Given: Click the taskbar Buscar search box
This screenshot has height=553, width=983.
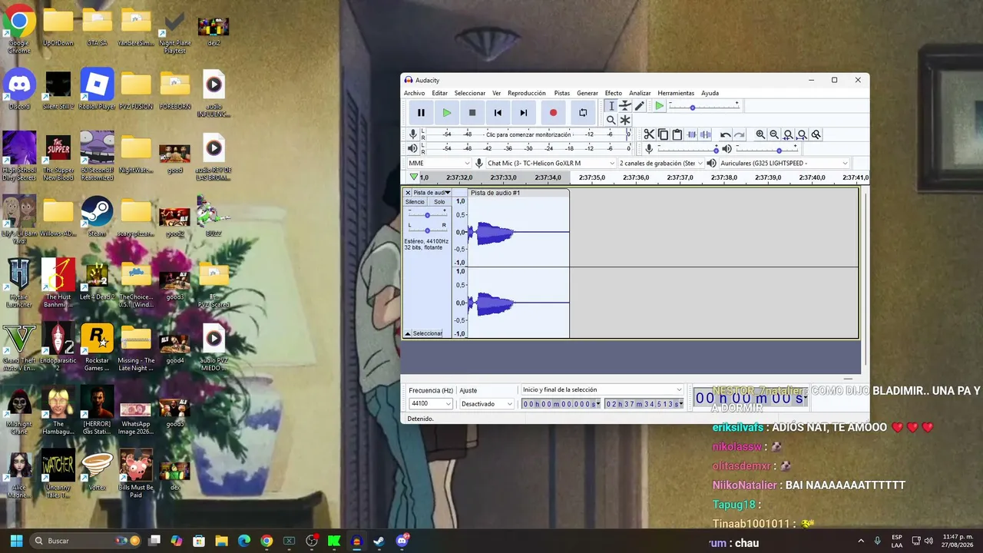Looking at the screenshot, I should (x=87, y=541).
